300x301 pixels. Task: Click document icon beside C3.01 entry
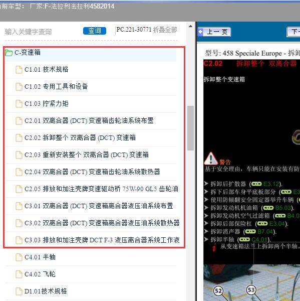click(x=19, y=206)
